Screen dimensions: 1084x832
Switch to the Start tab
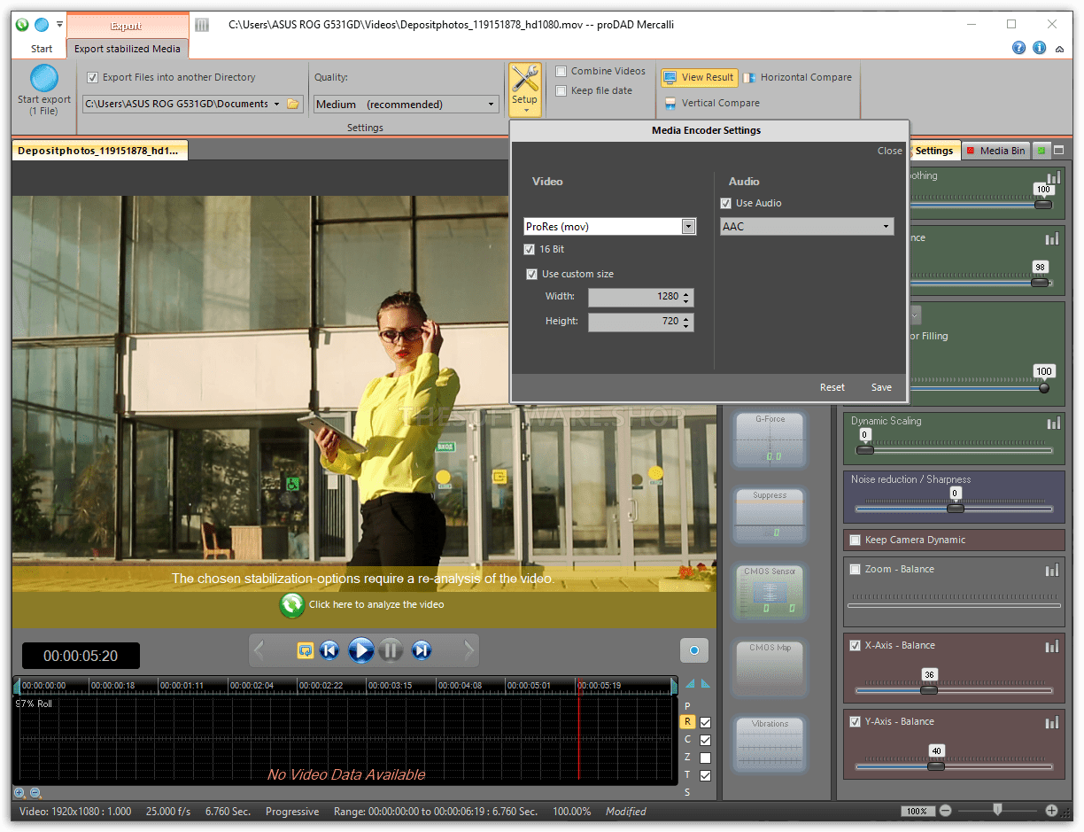coord(40,50)
